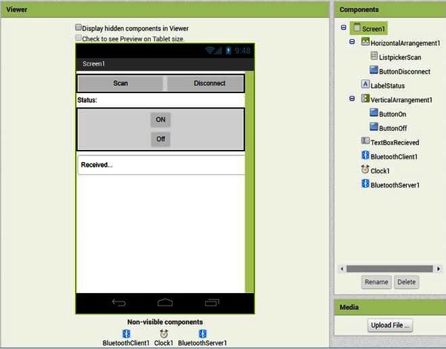Check the Preview on Tablet size option
The height and width of the screenshot is (349, 446).
point(78,38)
